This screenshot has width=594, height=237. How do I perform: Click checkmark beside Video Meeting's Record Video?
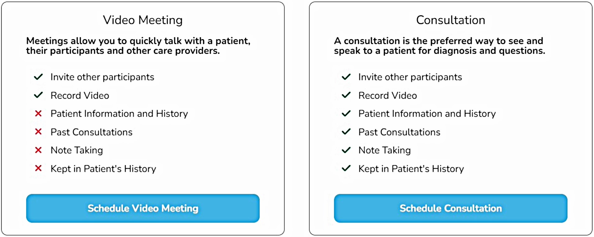[x=38, y=95]
